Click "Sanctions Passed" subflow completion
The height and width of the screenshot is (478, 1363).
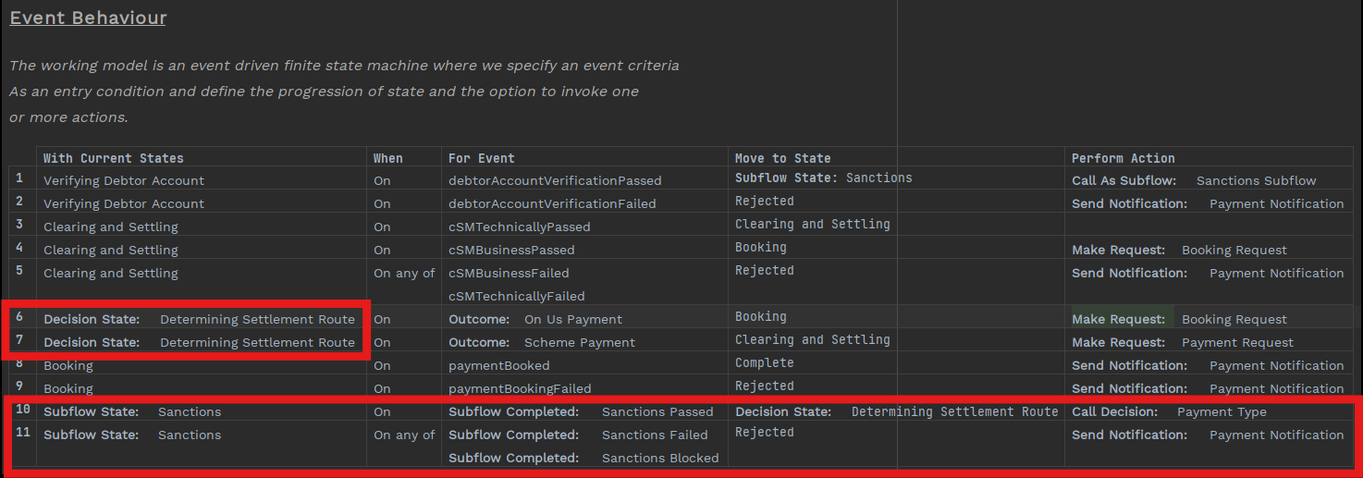point(657,411)
